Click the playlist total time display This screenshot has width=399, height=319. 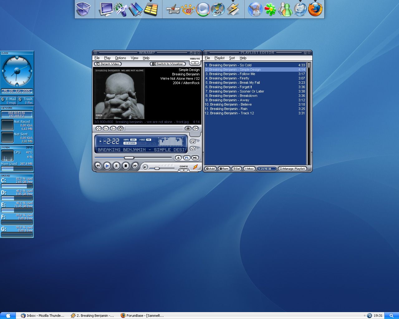click(x=267, y=169)
